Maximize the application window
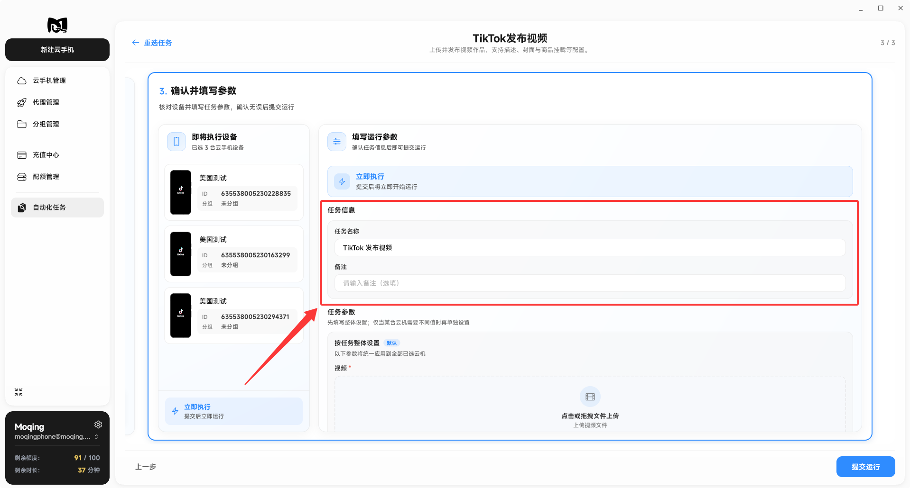 (881, 8)
